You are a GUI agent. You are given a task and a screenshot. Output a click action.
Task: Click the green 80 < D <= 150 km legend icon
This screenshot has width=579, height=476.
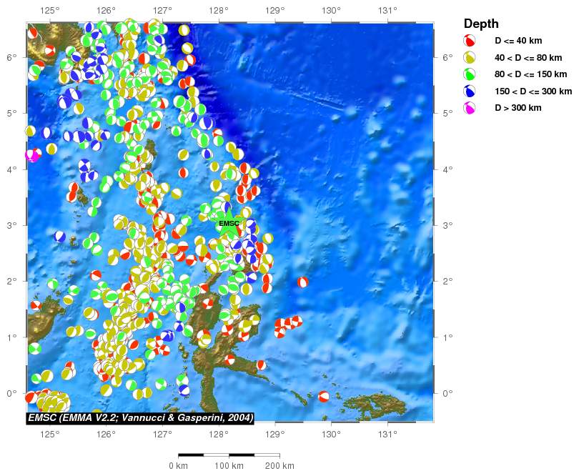coord(470,74)
